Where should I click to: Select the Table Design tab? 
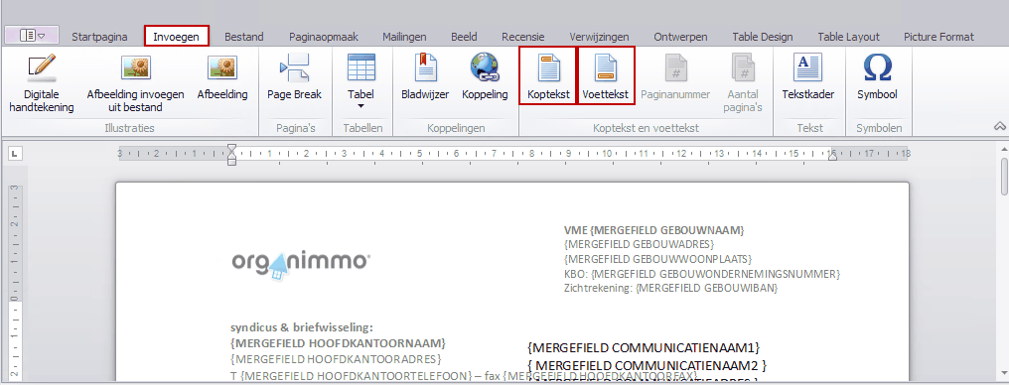pyautogui.click(x=762, y=37)
